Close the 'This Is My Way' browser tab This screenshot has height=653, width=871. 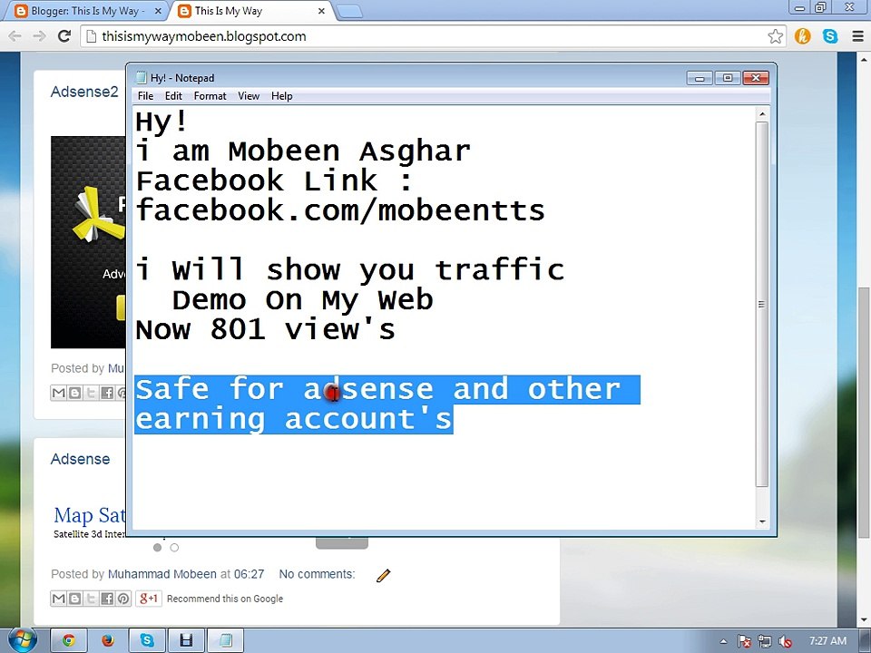[x=321, y=11]
